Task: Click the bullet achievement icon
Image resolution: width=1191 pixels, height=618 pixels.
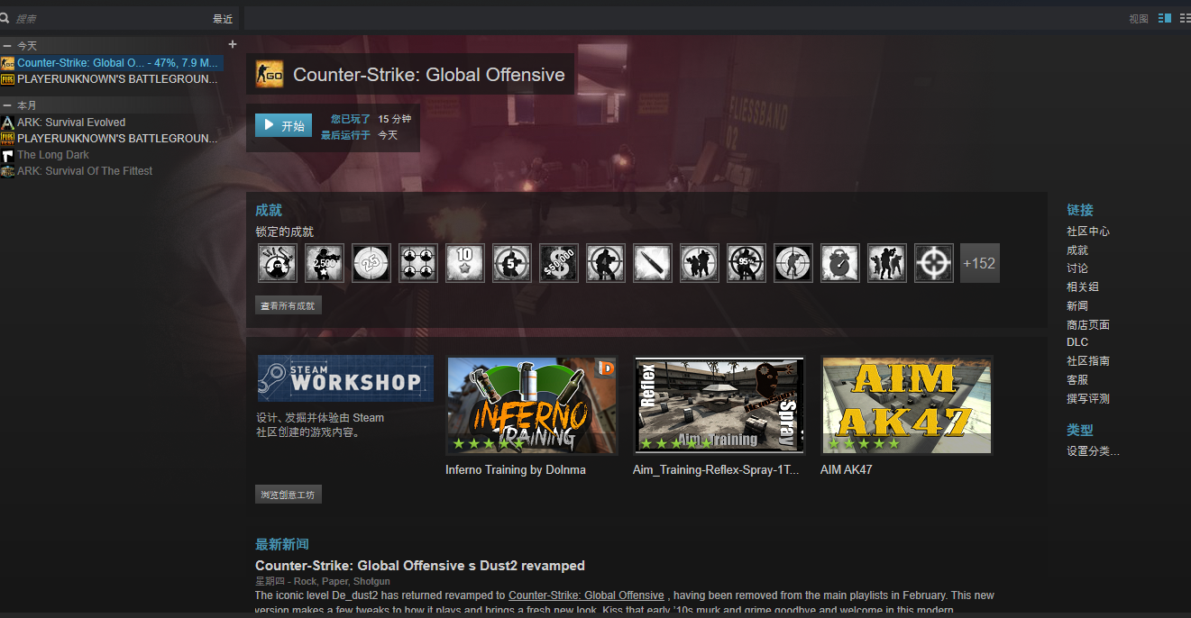Action: [653, 263]
